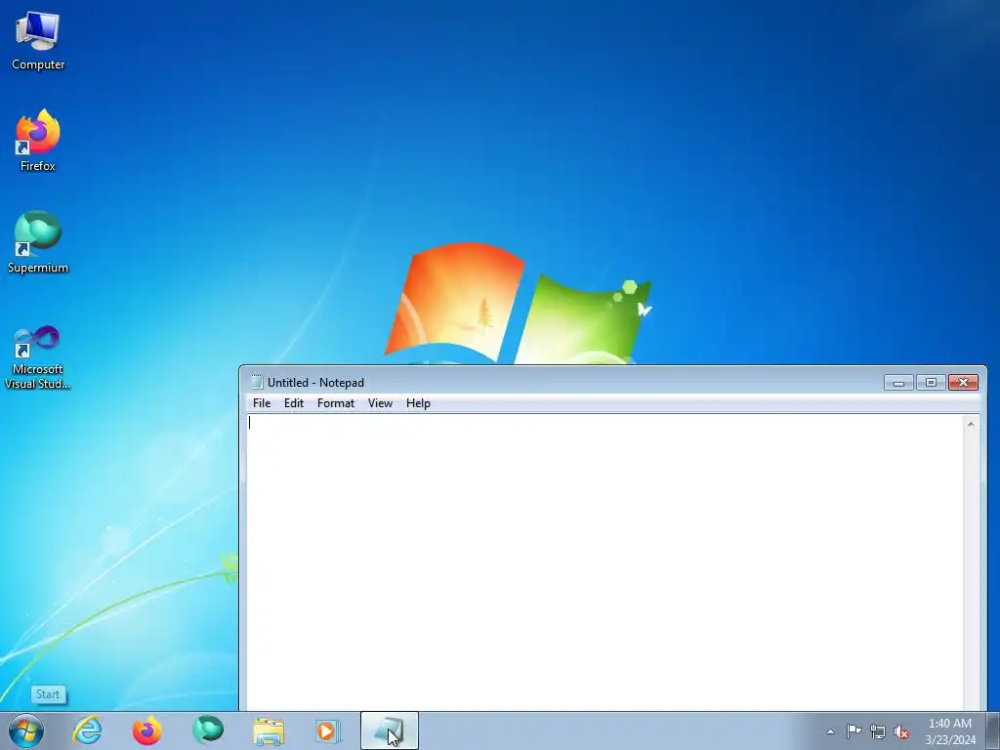The width and height of the screenshot is (1000, 750).
Task: Click inside the Notepad text area
Action: 604,562
